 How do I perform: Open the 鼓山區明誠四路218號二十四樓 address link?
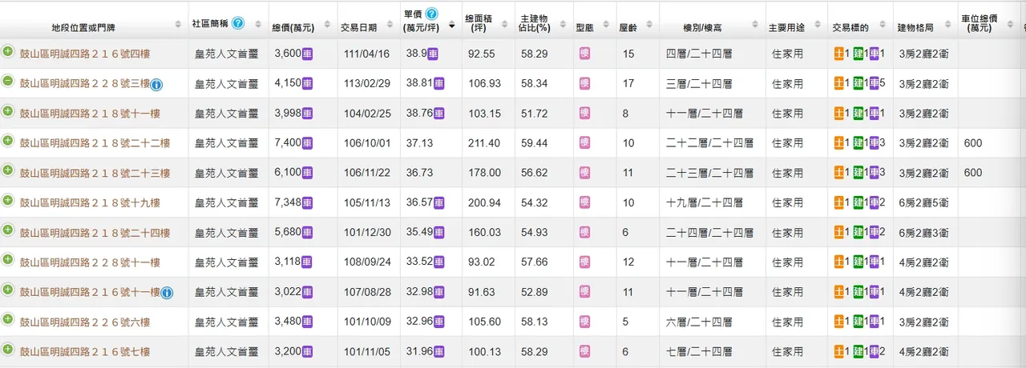coord(95,233)
